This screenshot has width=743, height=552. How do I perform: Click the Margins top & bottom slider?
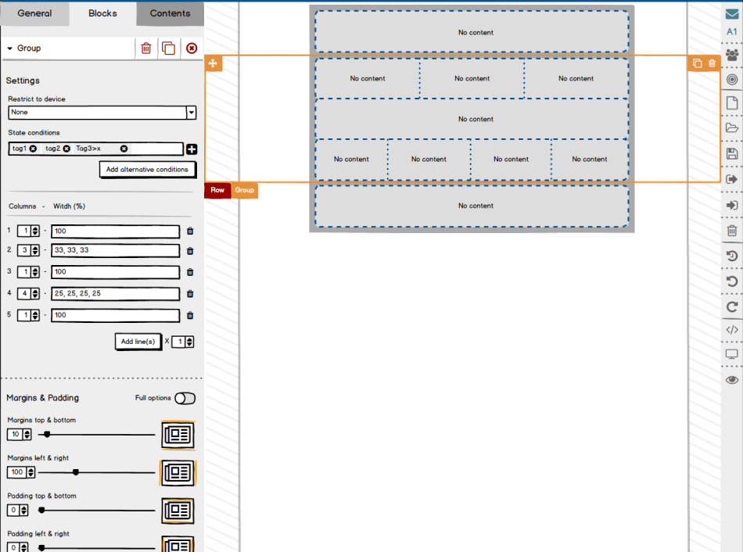tap(96, 435)
